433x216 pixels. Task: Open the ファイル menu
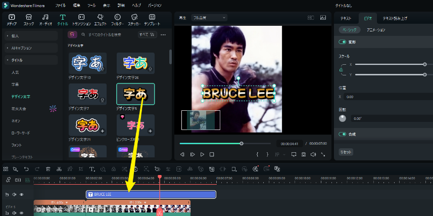tap(61, 6)
